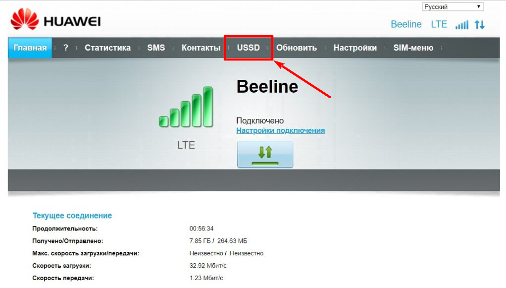Open the Русский language dropdown
Screen dimensions: 506x288
[453, 7]
